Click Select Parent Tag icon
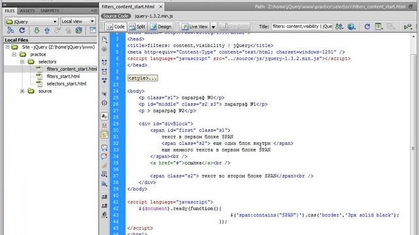The image size is (419, 235). pos(105,94)
